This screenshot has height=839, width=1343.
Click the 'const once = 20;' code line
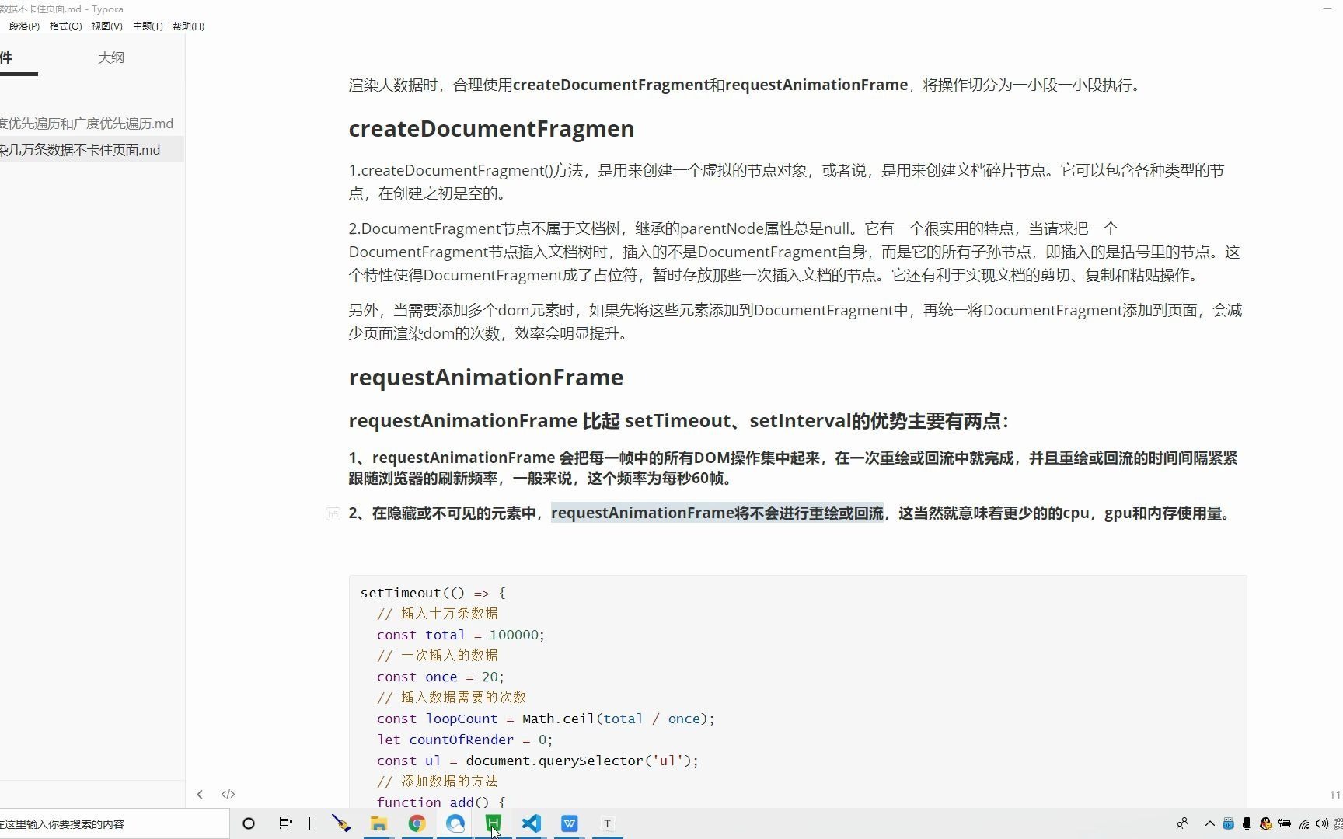click(x=440, y=677)
